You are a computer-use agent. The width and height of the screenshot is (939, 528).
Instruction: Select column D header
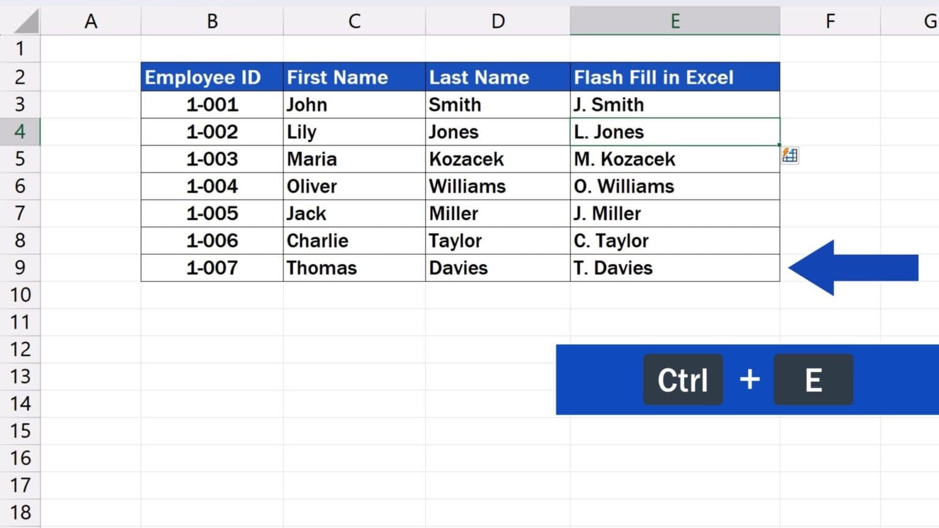click(x=498, y=20)
